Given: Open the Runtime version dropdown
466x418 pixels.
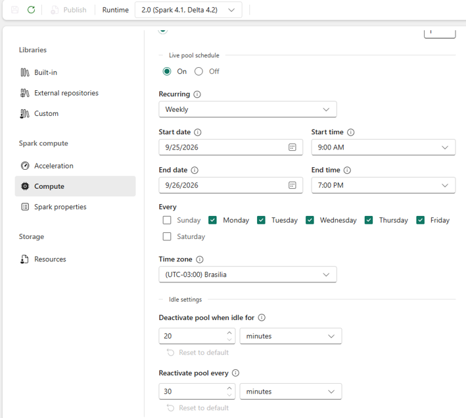Looking at the screenshot, I should point(188,10).
